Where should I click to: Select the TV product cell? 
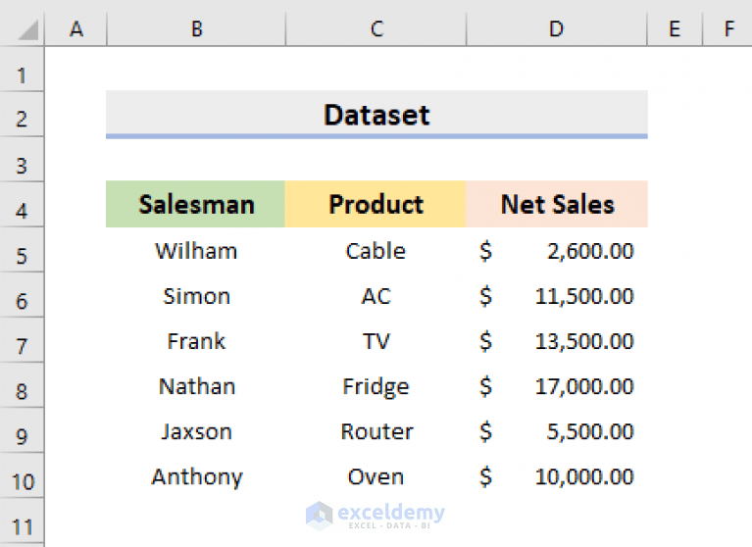[x=376, y=340]
